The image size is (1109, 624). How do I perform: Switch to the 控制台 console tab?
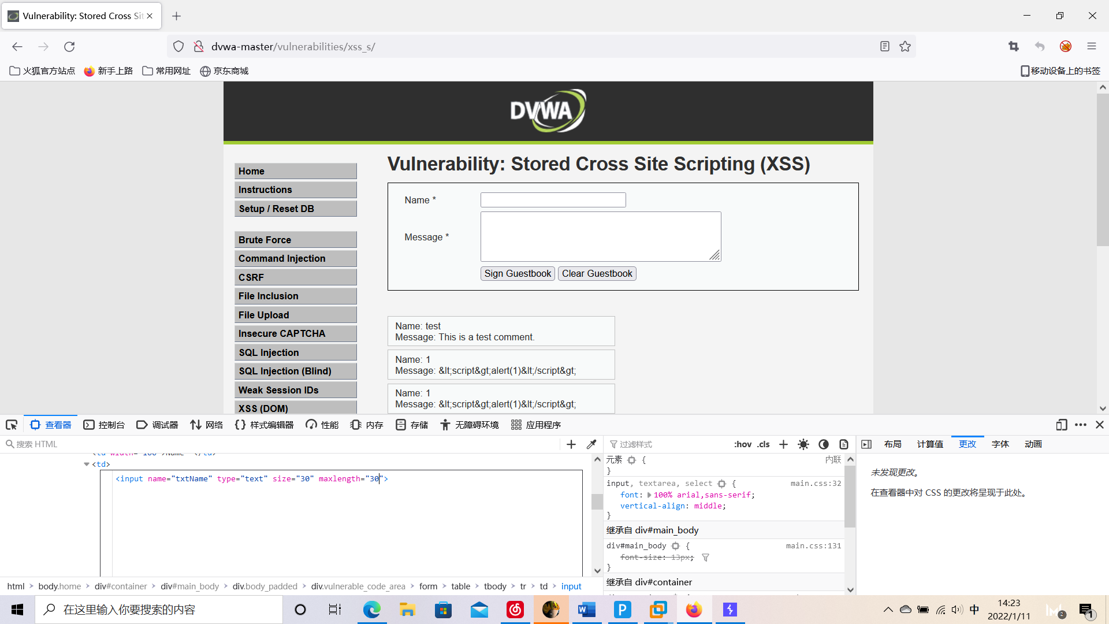click(105, 425)
